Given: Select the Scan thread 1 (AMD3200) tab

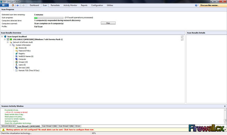Looking at the screenshot, I should click(29, 126).
